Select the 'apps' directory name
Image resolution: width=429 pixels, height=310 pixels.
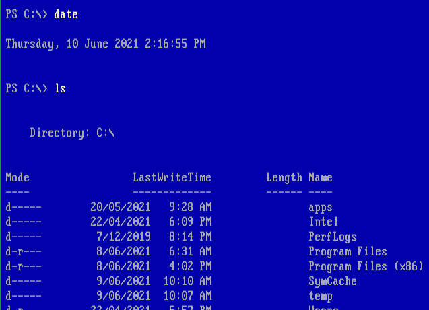(321, 208)
